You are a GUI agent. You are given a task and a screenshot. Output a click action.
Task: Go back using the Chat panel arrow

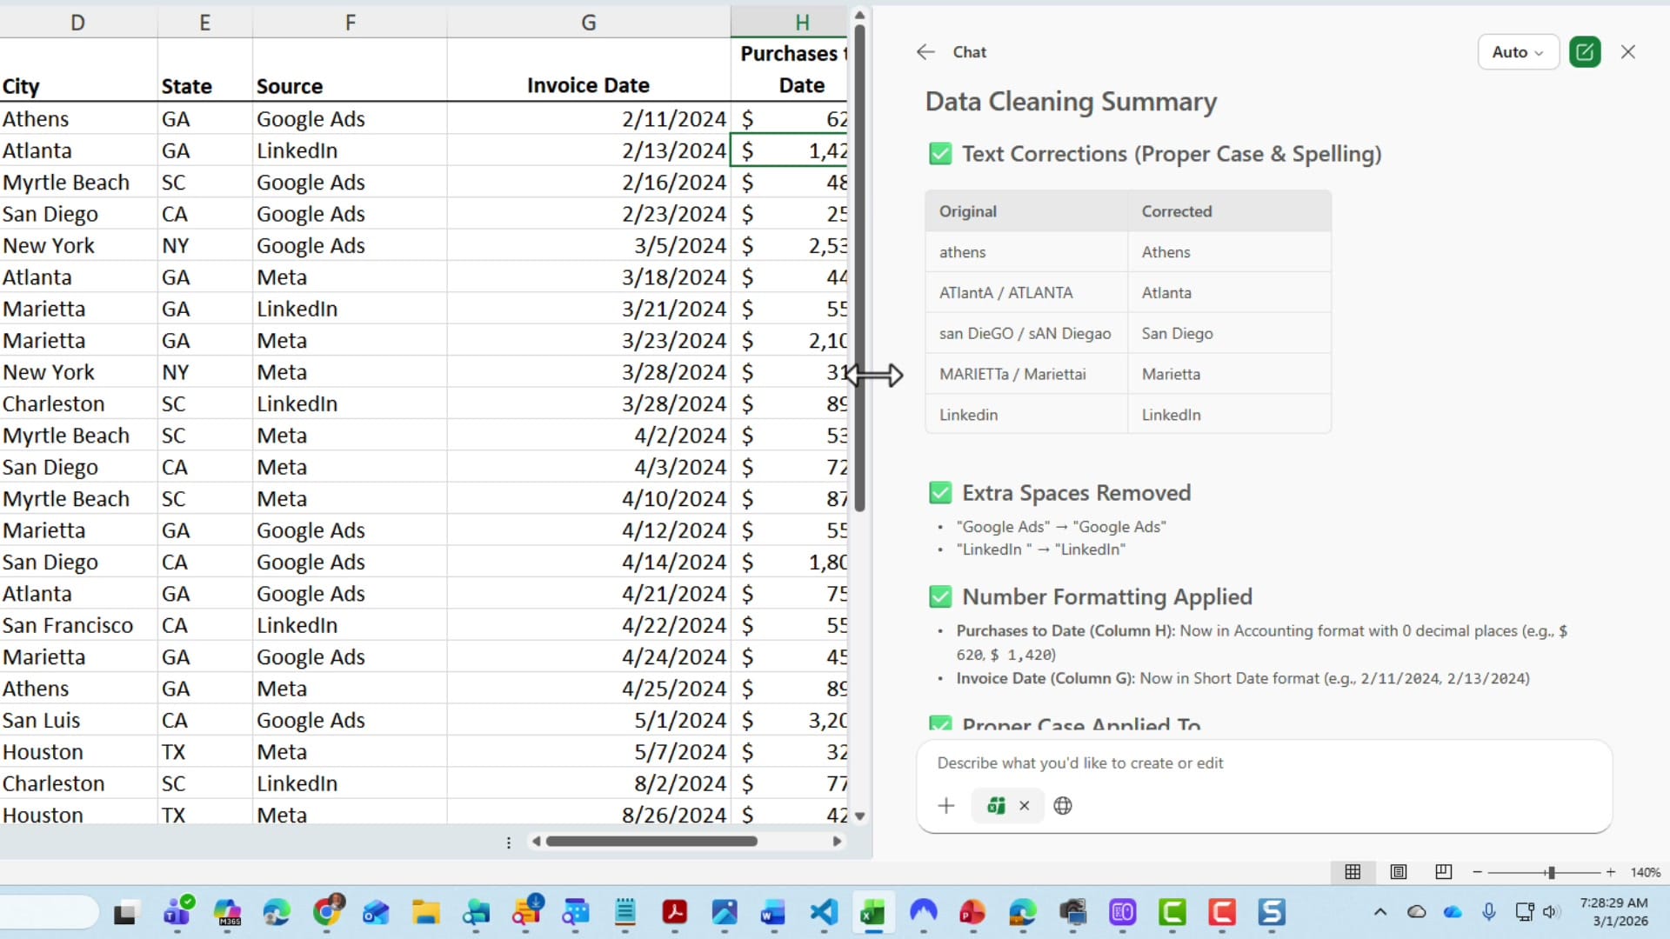(924, 52)
